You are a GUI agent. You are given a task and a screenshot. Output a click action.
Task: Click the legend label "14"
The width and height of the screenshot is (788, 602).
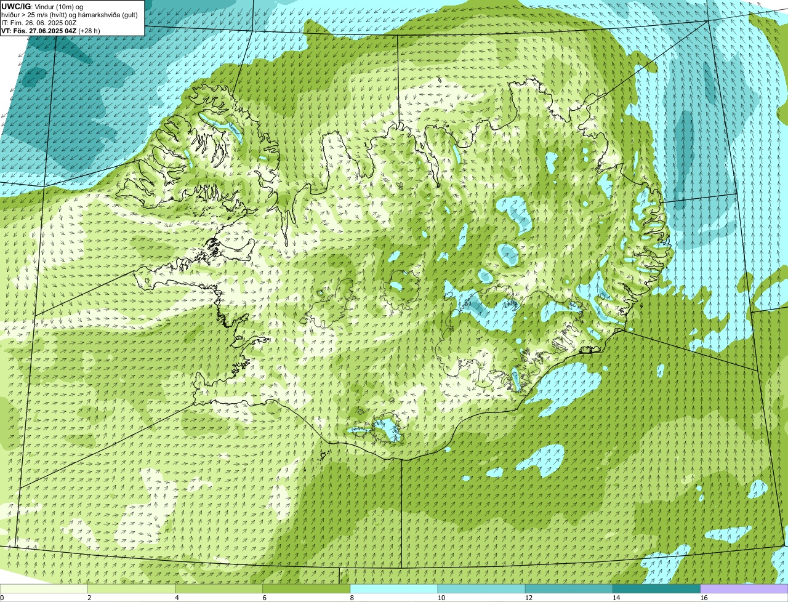point(616,598)
